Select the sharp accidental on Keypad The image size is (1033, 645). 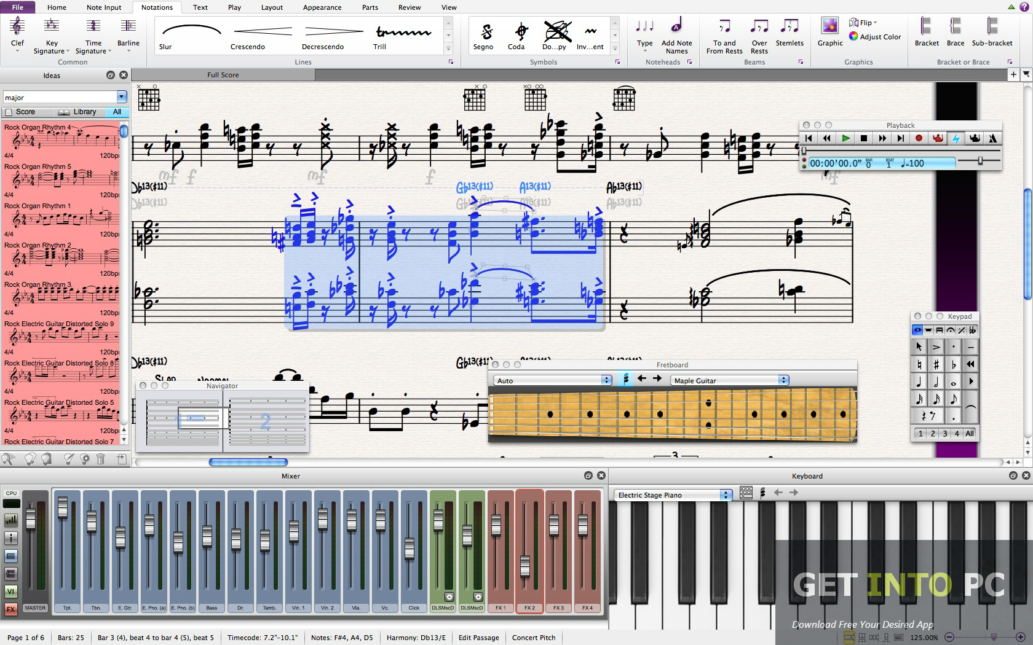point(936,364)
